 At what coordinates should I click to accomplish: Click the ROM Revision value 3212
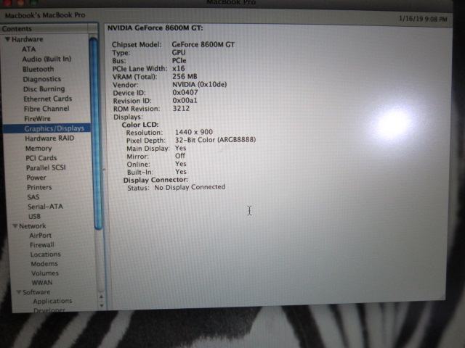(x=181, y=108)
